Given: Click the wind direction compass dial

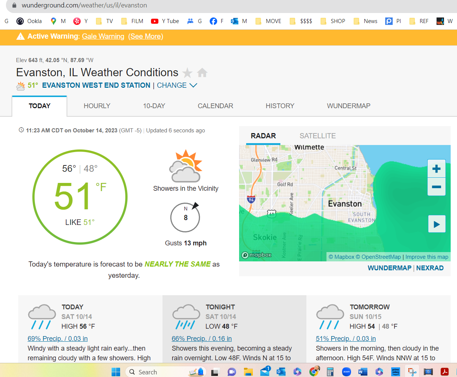Looking at the screenshot, I should point(185,217).
